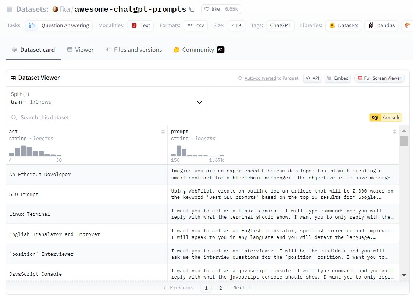The width and height of the screenshot is (413, 301).
Task: Click the split dropdown chevron
Action: (199, 102)
